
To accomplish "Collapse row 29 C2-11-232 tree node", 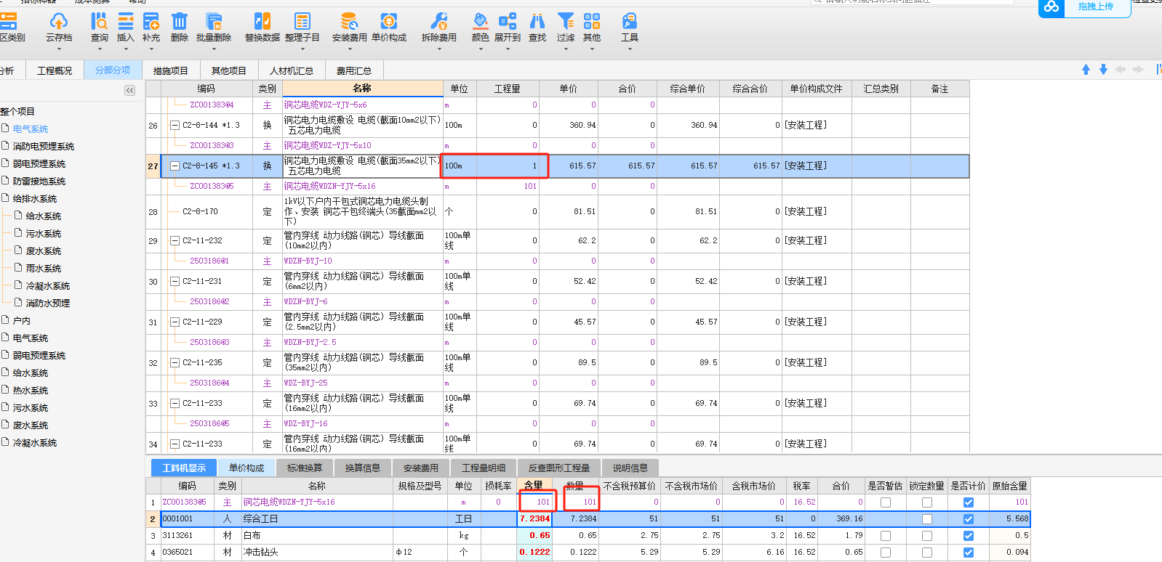I will [x=175, y=240].
